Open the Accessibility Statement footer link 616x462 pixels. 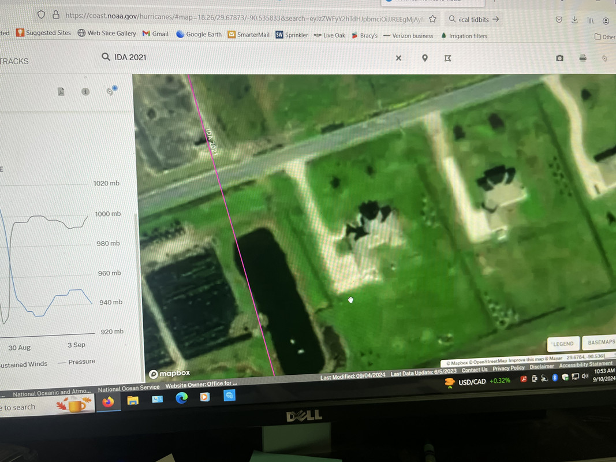pos(585,364)
